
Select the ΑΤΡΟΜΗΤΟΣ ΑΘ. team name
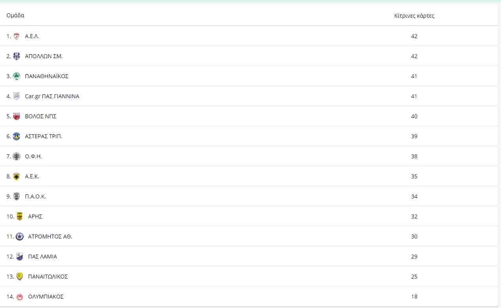[50, 236]
